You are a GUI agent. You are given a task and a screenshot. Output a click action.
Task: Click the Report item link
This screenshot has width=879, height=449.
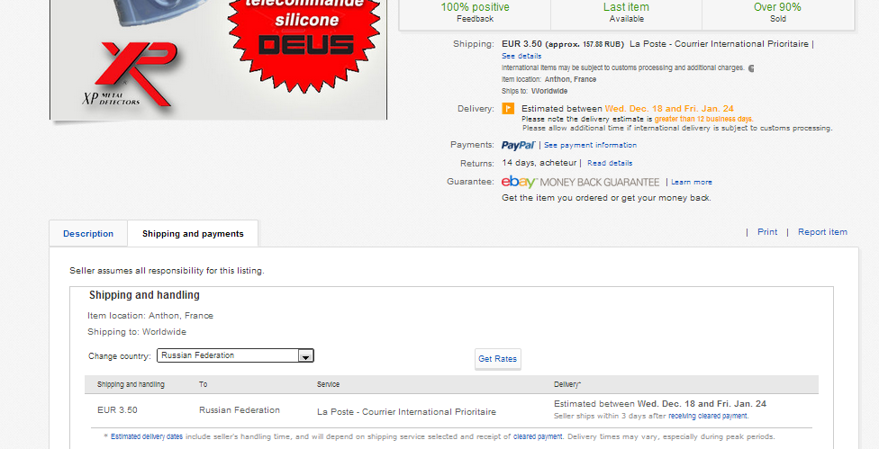coord(822,232)
